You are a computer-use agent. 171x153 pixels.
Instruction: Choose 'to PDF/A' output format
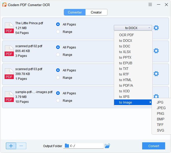click(x=133, y=85)
